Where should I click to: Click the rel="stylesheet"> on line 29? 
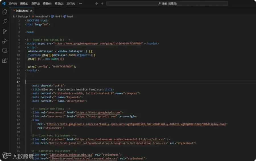click(x=51, y=128)
